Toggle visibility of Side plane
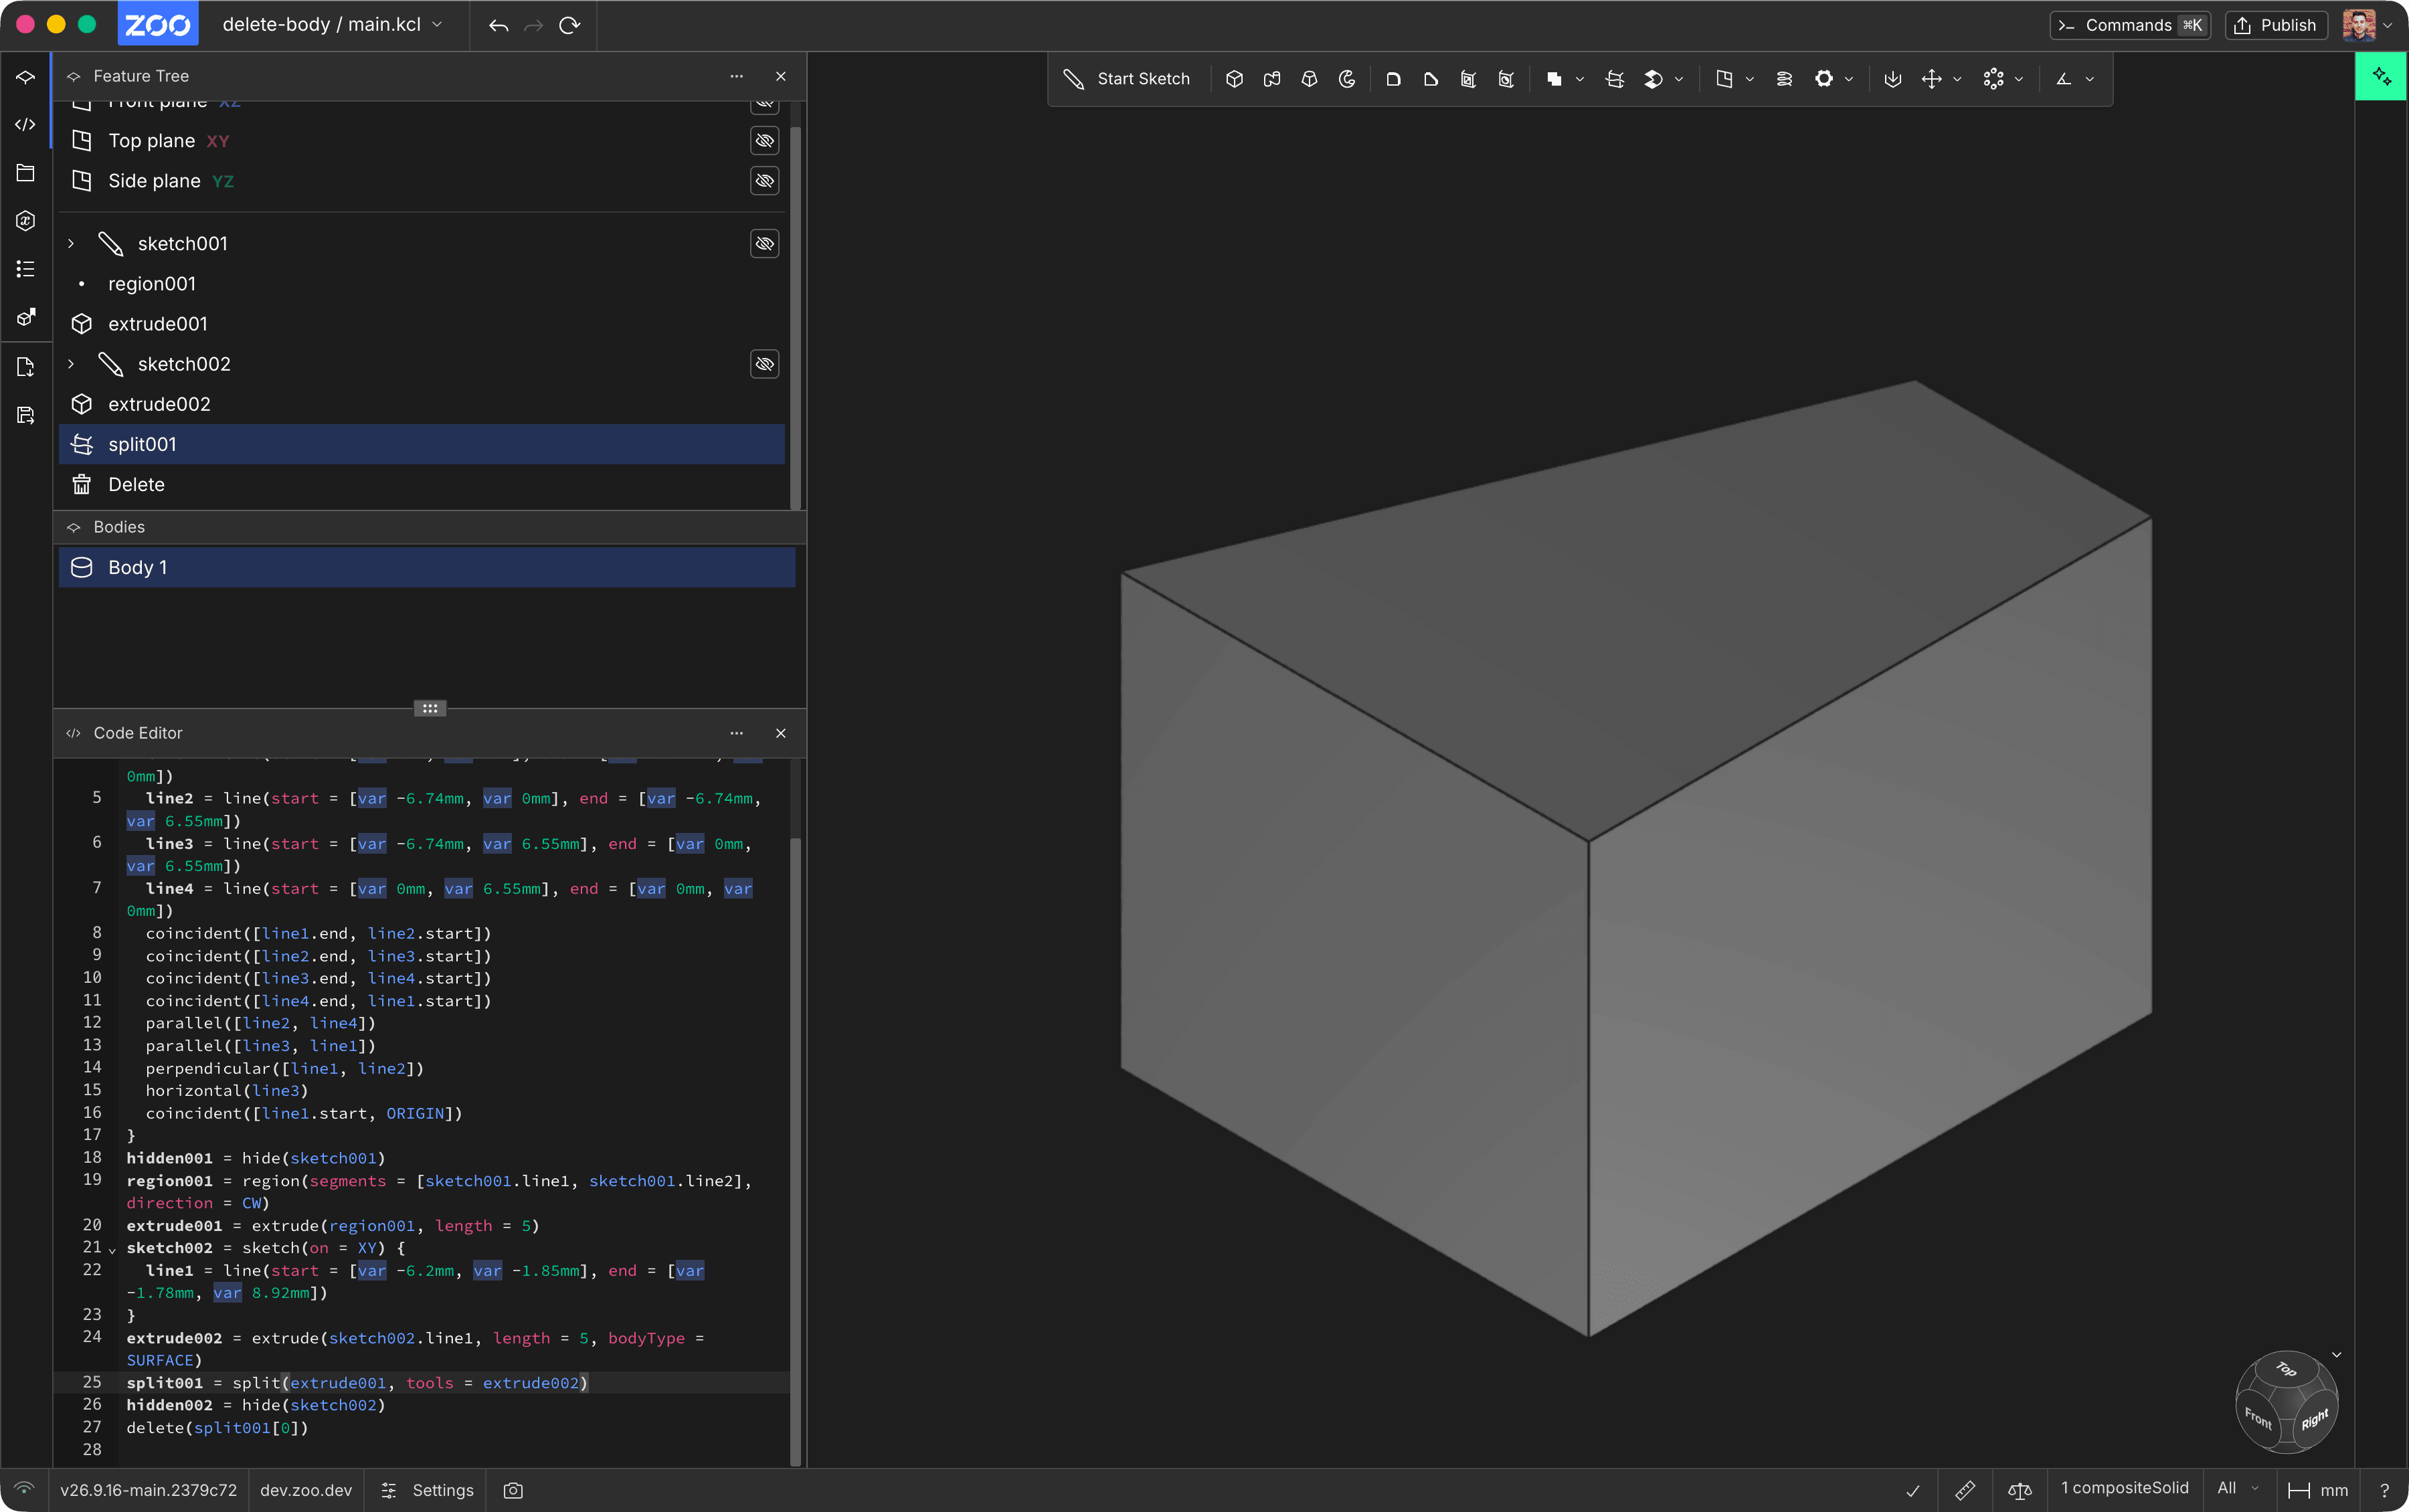This screenshot has width=2409, height=1512. [765, 181]
